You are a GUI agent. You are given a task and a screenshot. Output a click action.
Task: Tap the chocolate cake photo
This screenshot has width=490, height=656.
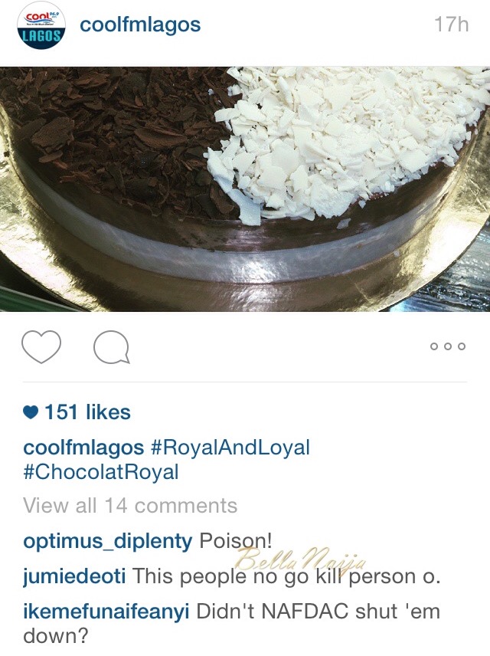tap(245, 189)
